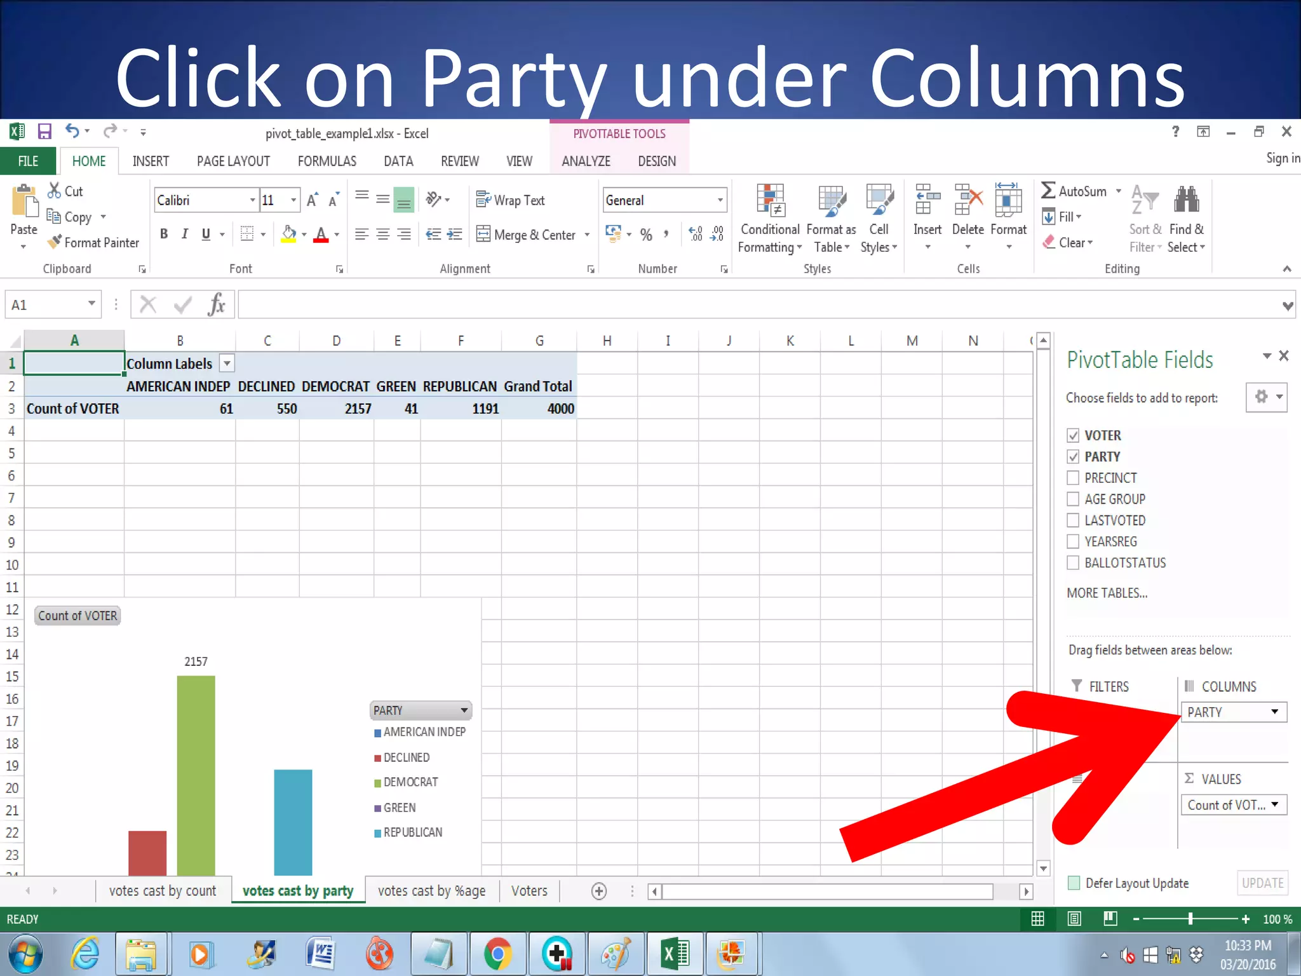This screenshot has width=1301, height=976.
Task: Click the Insert cells icon
Action: tap(927, 199)
